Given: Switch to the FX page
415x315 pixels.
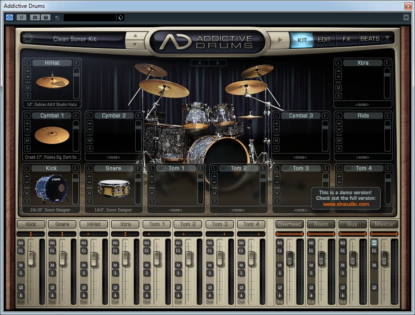Looking at the screenshot, I should pos(346,39).
